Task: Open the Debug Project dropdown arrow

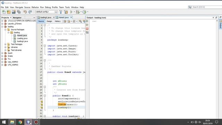Action: click(81, 12)
